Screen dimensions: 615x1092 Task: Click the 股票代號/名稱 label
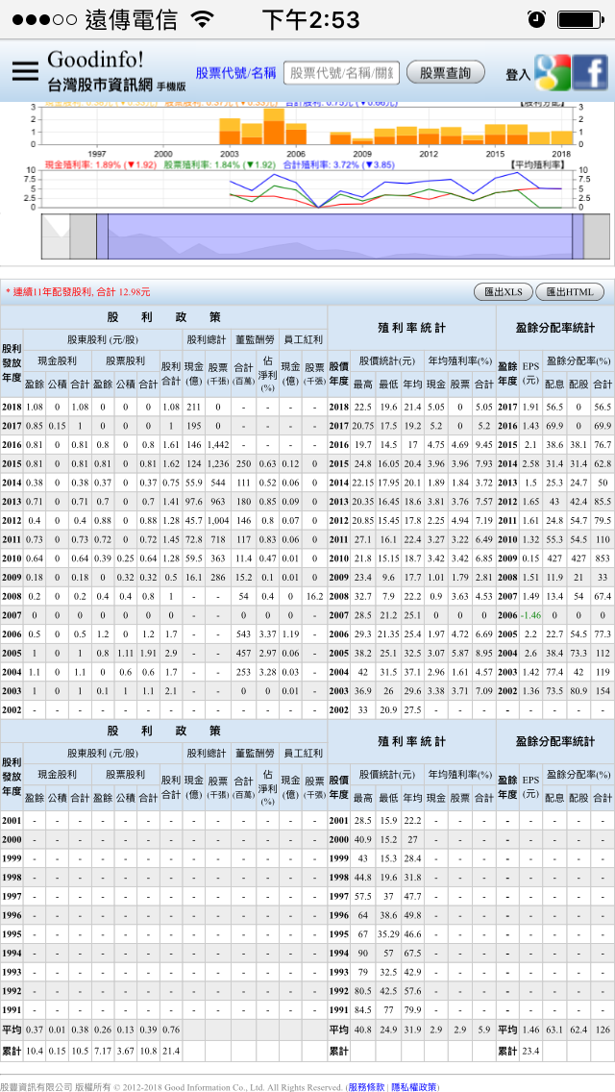click(x=236, y=72)
